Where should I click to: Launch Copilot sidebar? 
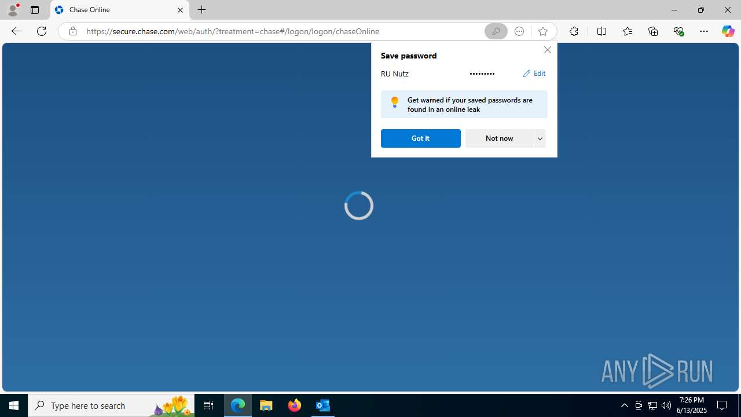tap(728, 31)
